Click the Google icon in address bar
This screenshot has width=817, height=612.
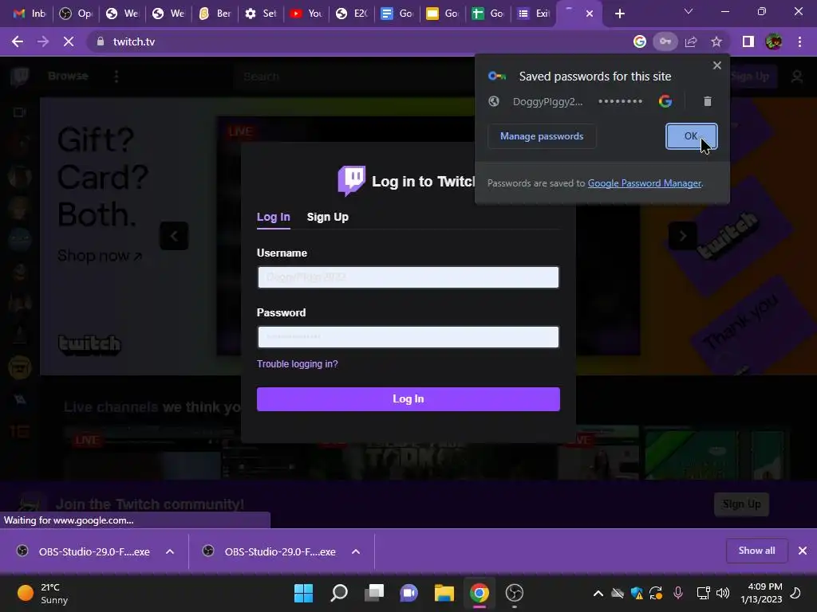(640, 41)
